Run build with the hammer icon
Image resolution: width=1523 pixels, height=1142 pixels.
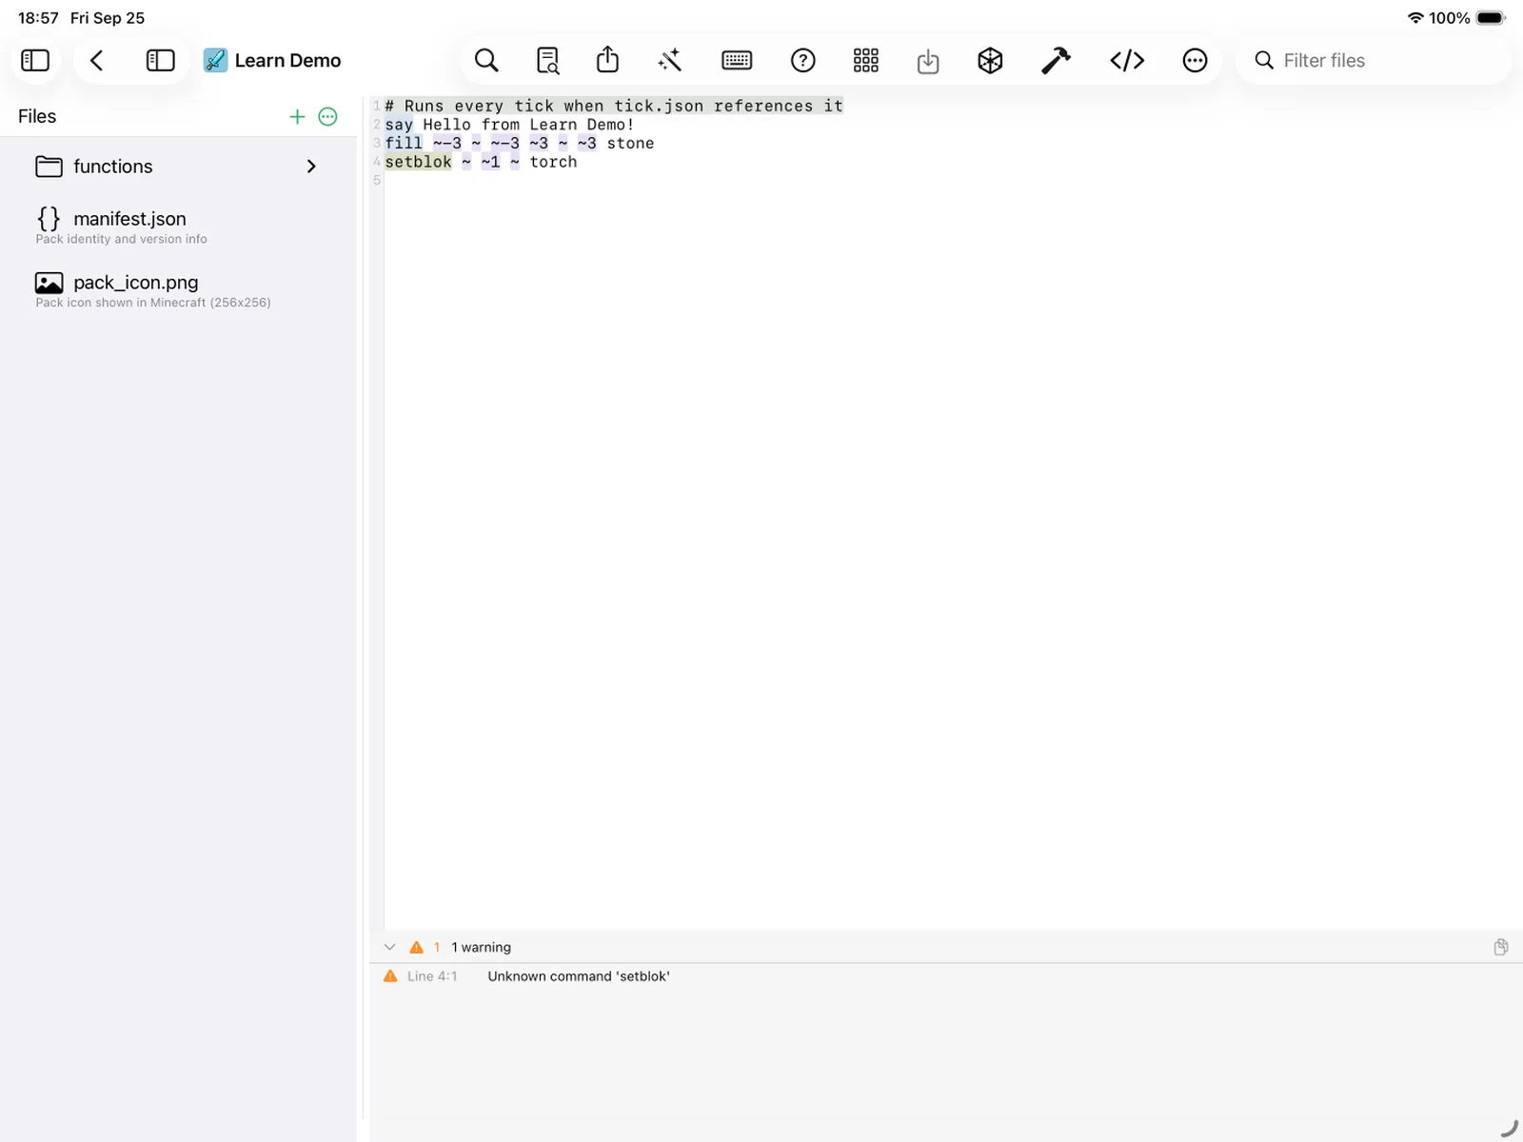(1056, 61)
